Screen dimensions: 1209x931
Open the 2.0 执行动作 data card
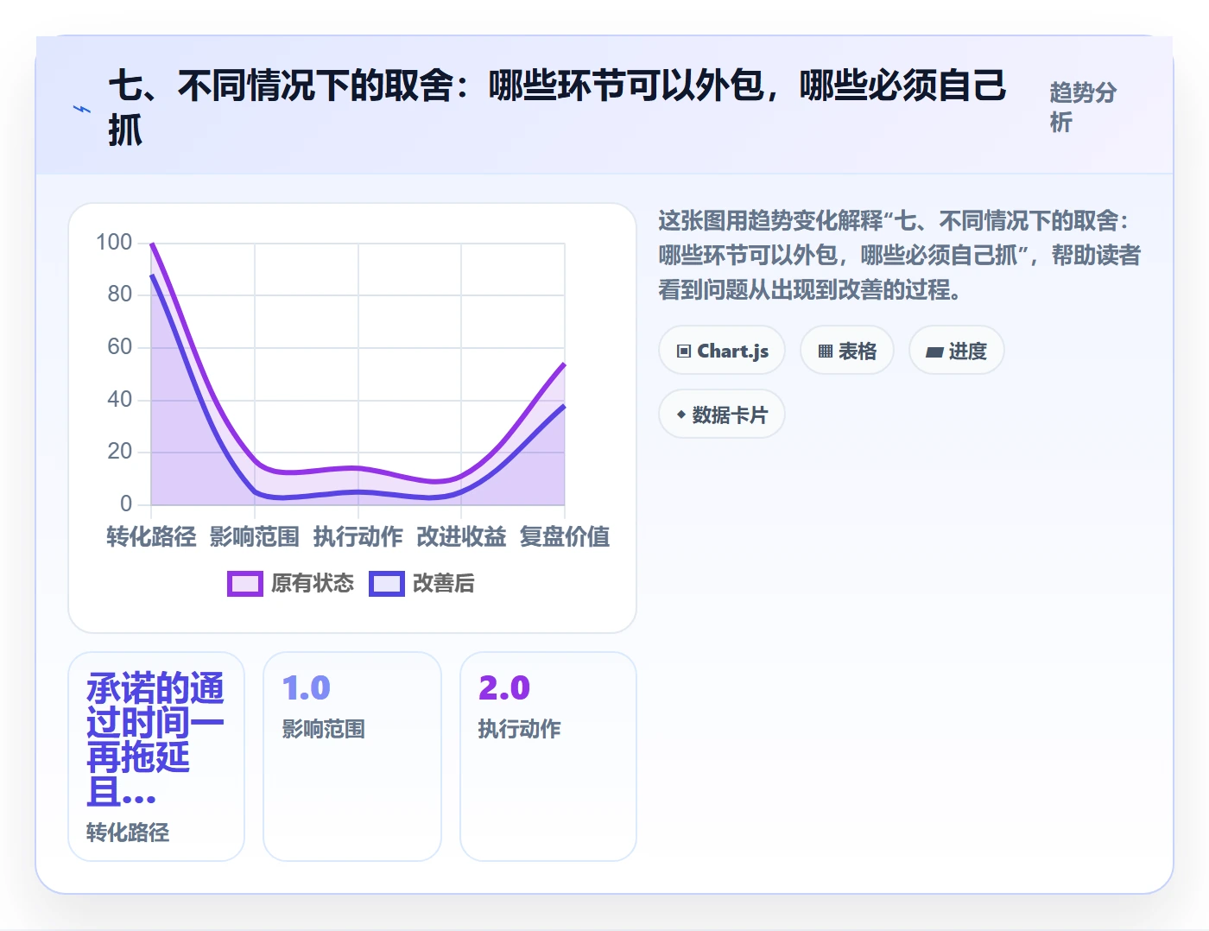tap(548, 757)
